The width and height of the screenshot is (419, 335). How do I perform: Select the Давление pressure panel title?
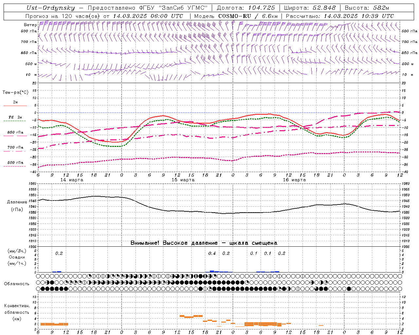(17, 202)
